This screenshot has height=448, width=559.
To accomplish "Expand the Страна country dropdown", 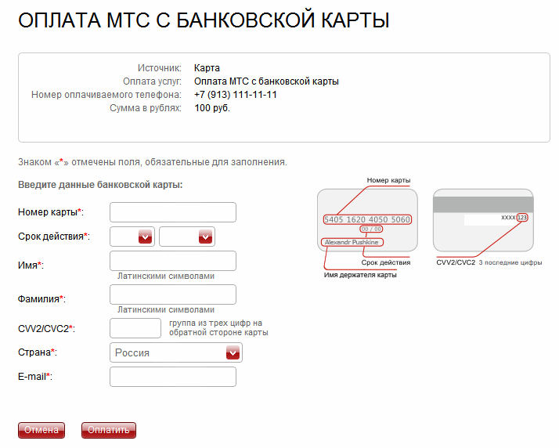I will click(176, 352).
